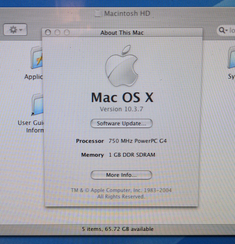The image size is (235, 244).
Task: Click the Applications folder label
Action: (x=34, y=77)
